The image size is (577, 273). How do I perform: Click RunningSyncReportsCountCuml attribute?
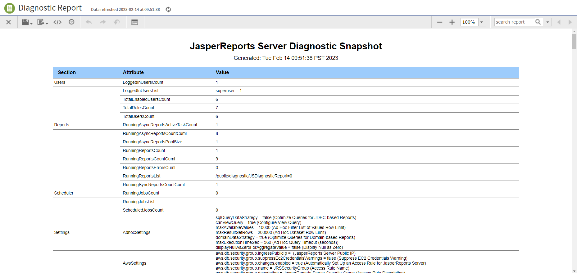tap(154, 185)
